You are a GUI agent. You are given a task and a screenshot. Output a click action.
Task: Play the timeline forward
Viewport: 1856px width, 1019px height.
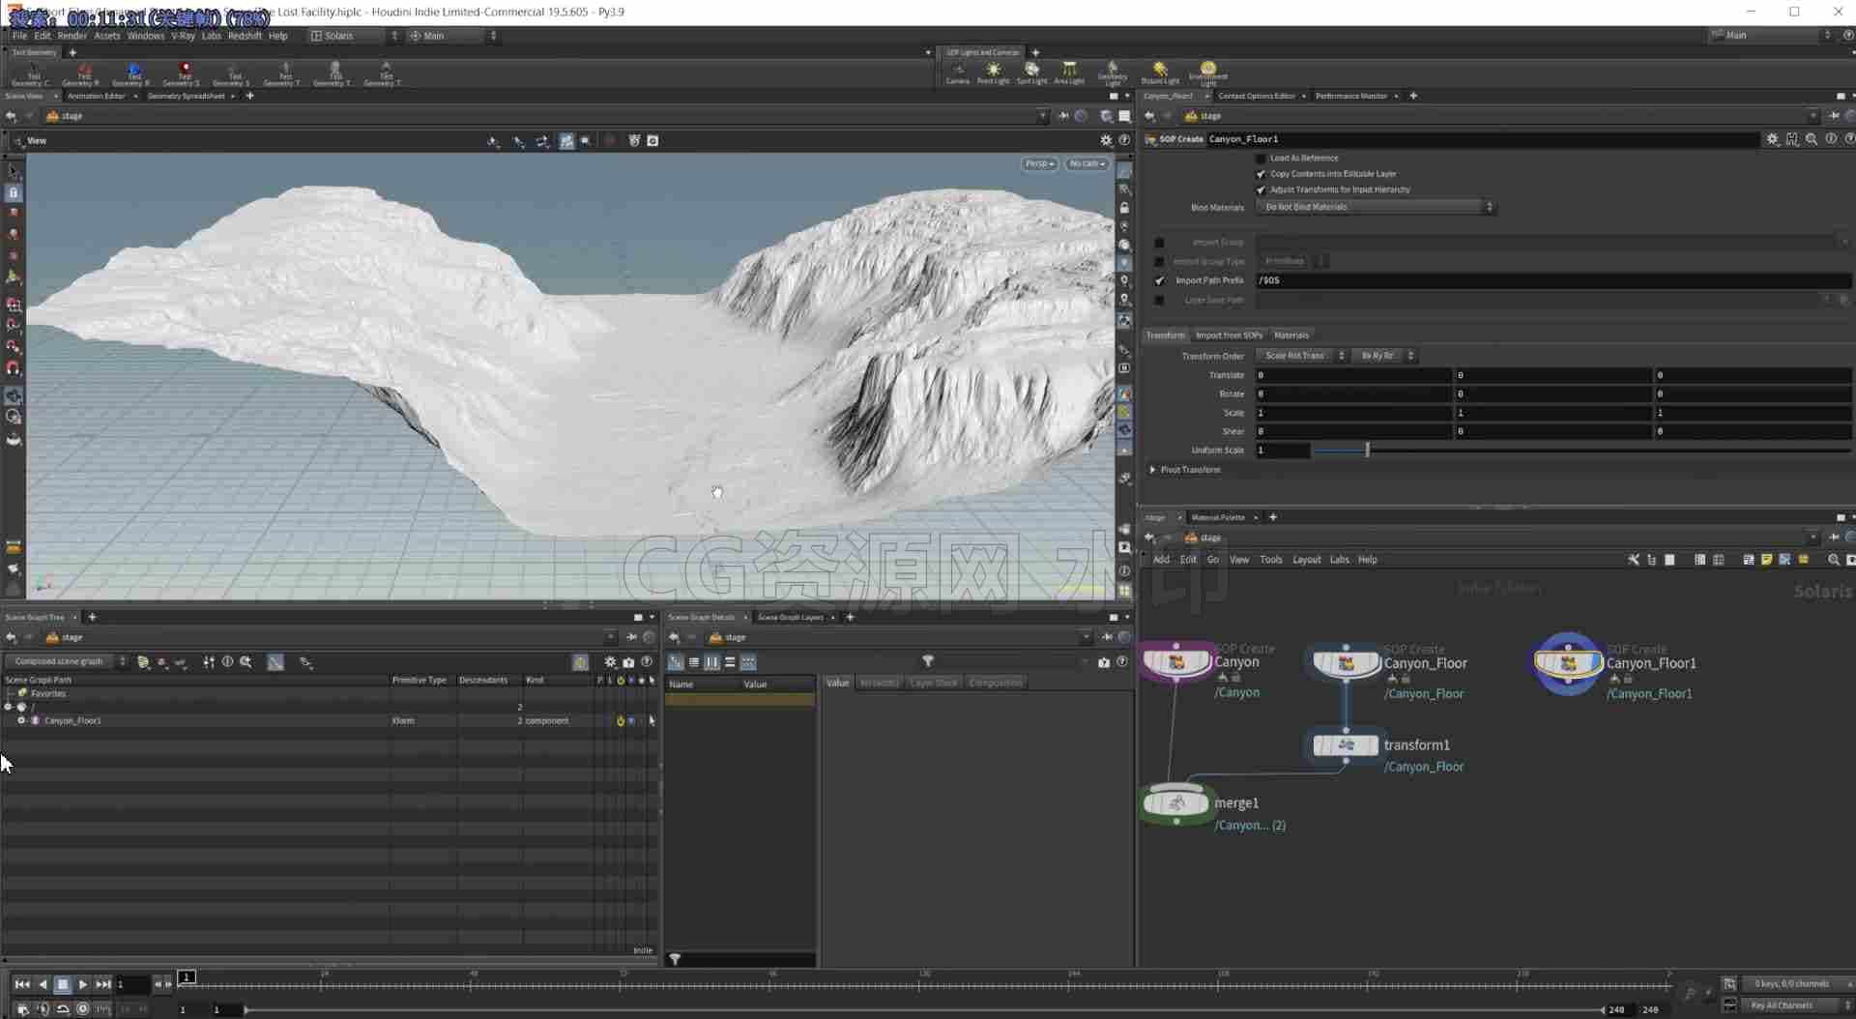click(83, 984)
